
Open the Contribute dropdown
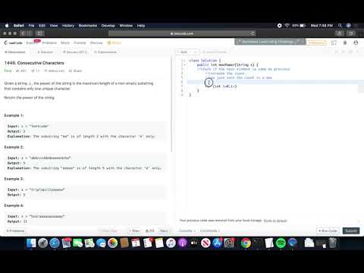point(209,231)
